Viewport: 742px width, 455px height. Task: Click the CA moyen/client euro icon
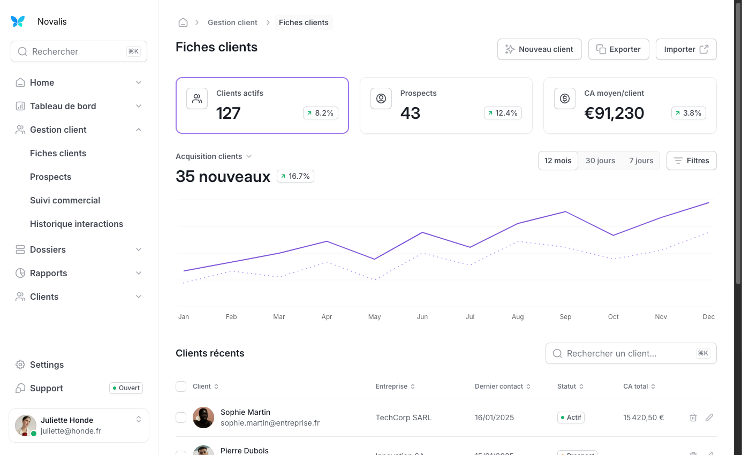[565, 98]
